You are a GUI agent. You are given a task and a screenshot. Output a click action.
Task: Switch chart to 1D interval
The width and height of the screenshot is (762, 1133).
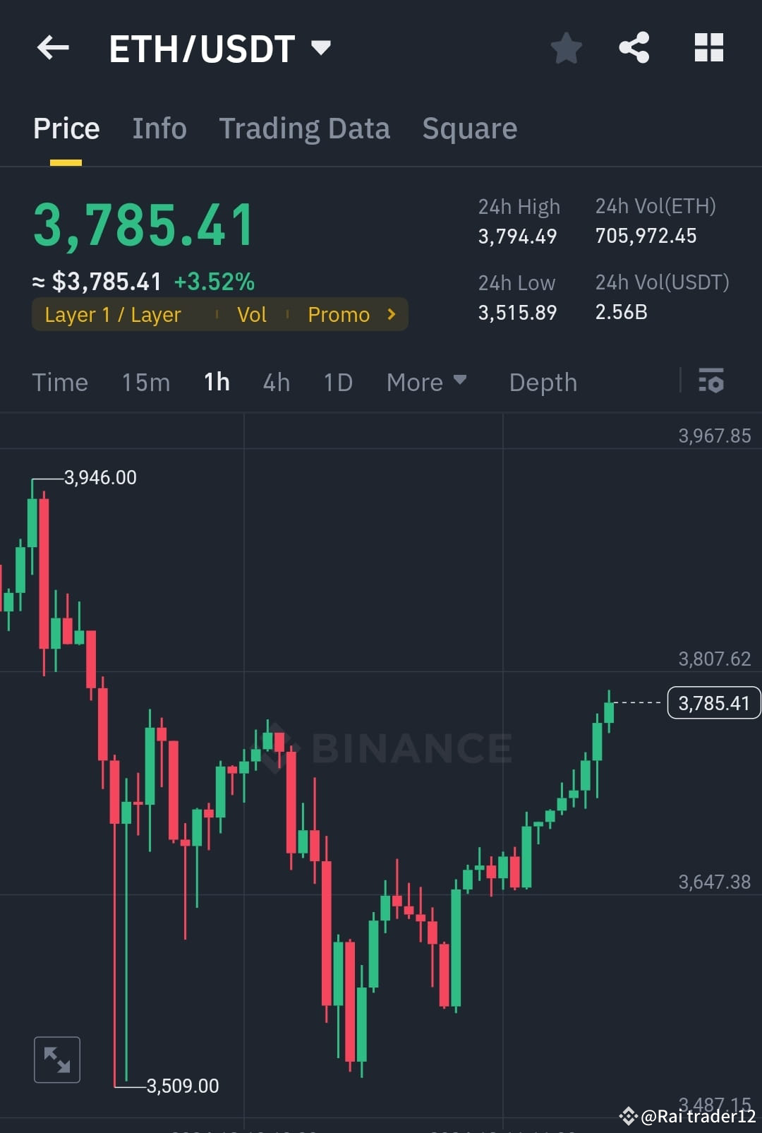pos(337,382)
